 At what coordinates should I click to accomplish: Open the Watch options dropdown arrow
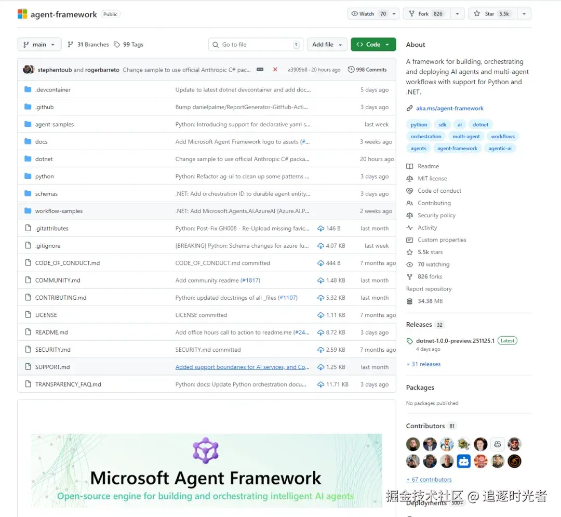[394, 14]
